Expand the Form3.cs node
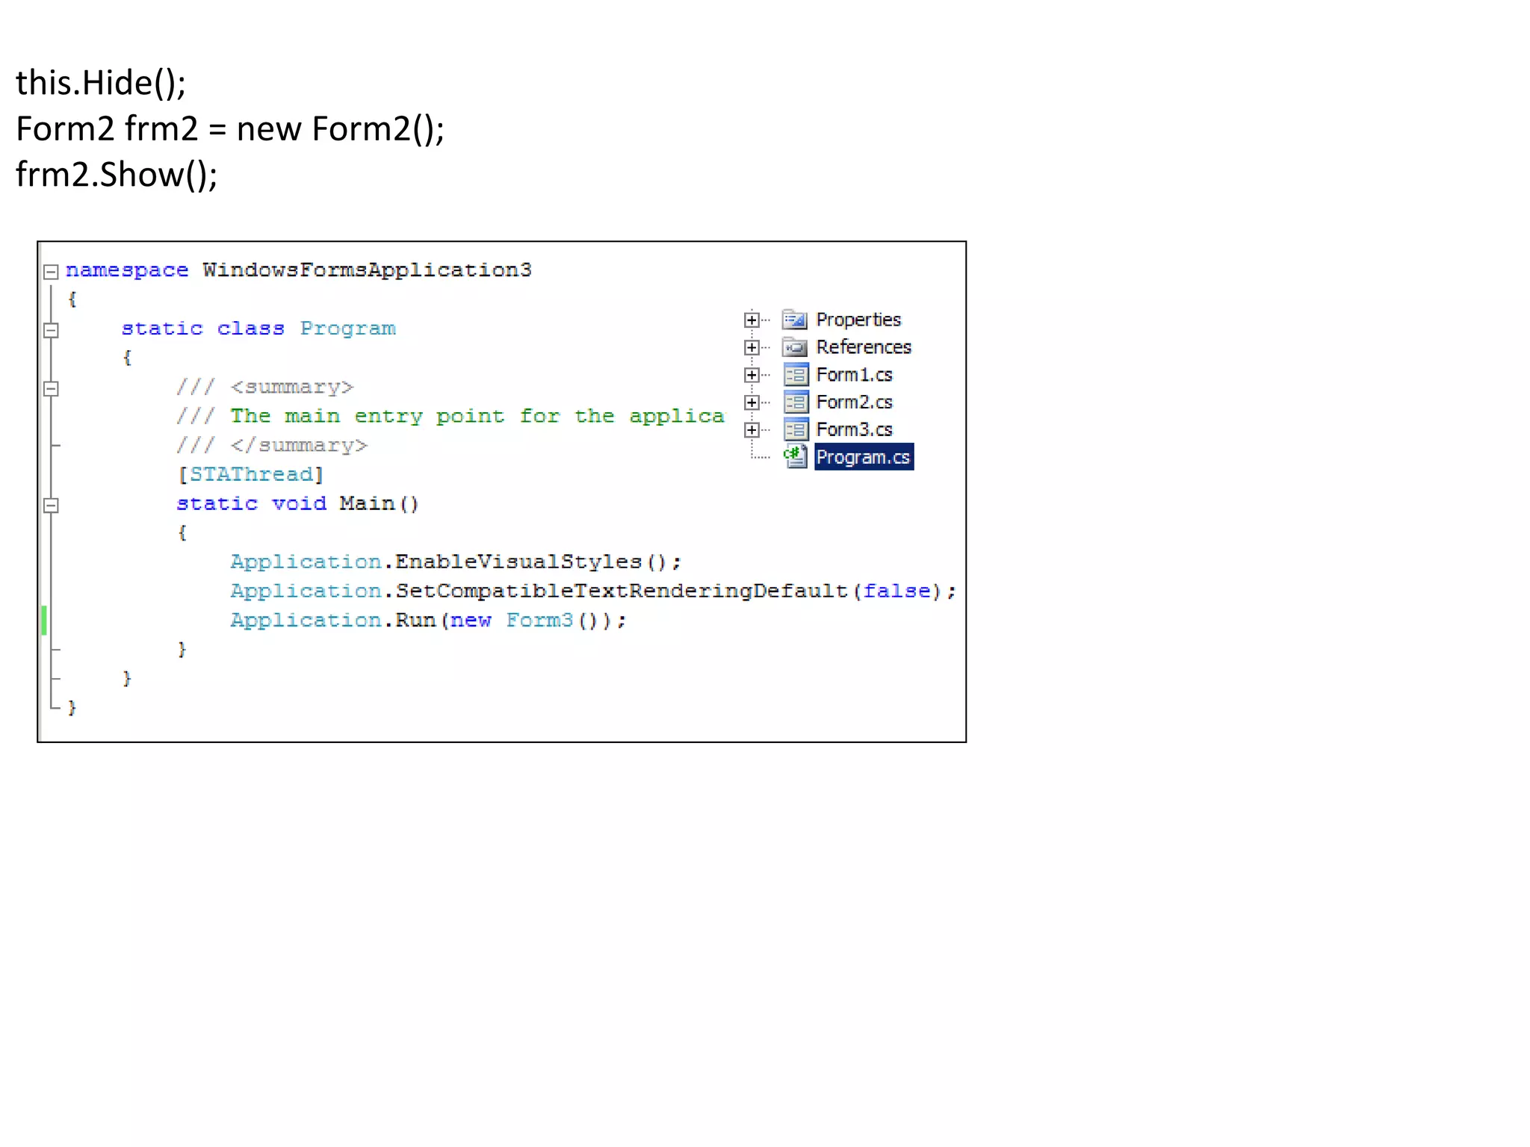Screen dimensions: 1530x1147 (x=752, y=430)
